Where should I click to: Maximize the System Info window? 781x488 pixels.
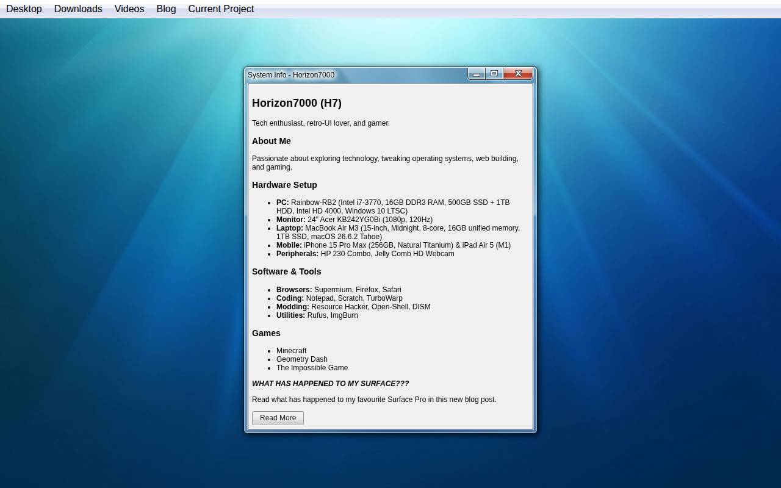click(494, 74)
